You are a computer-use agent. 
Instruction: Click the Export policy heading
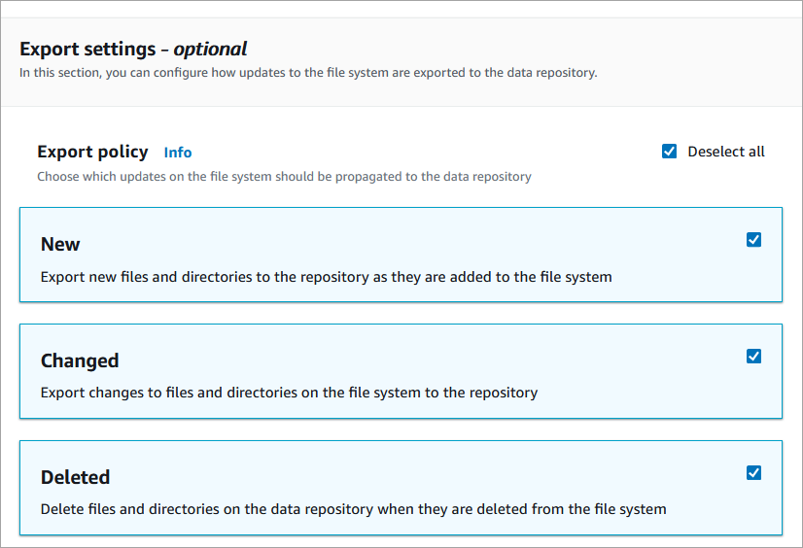click(92, 152)
